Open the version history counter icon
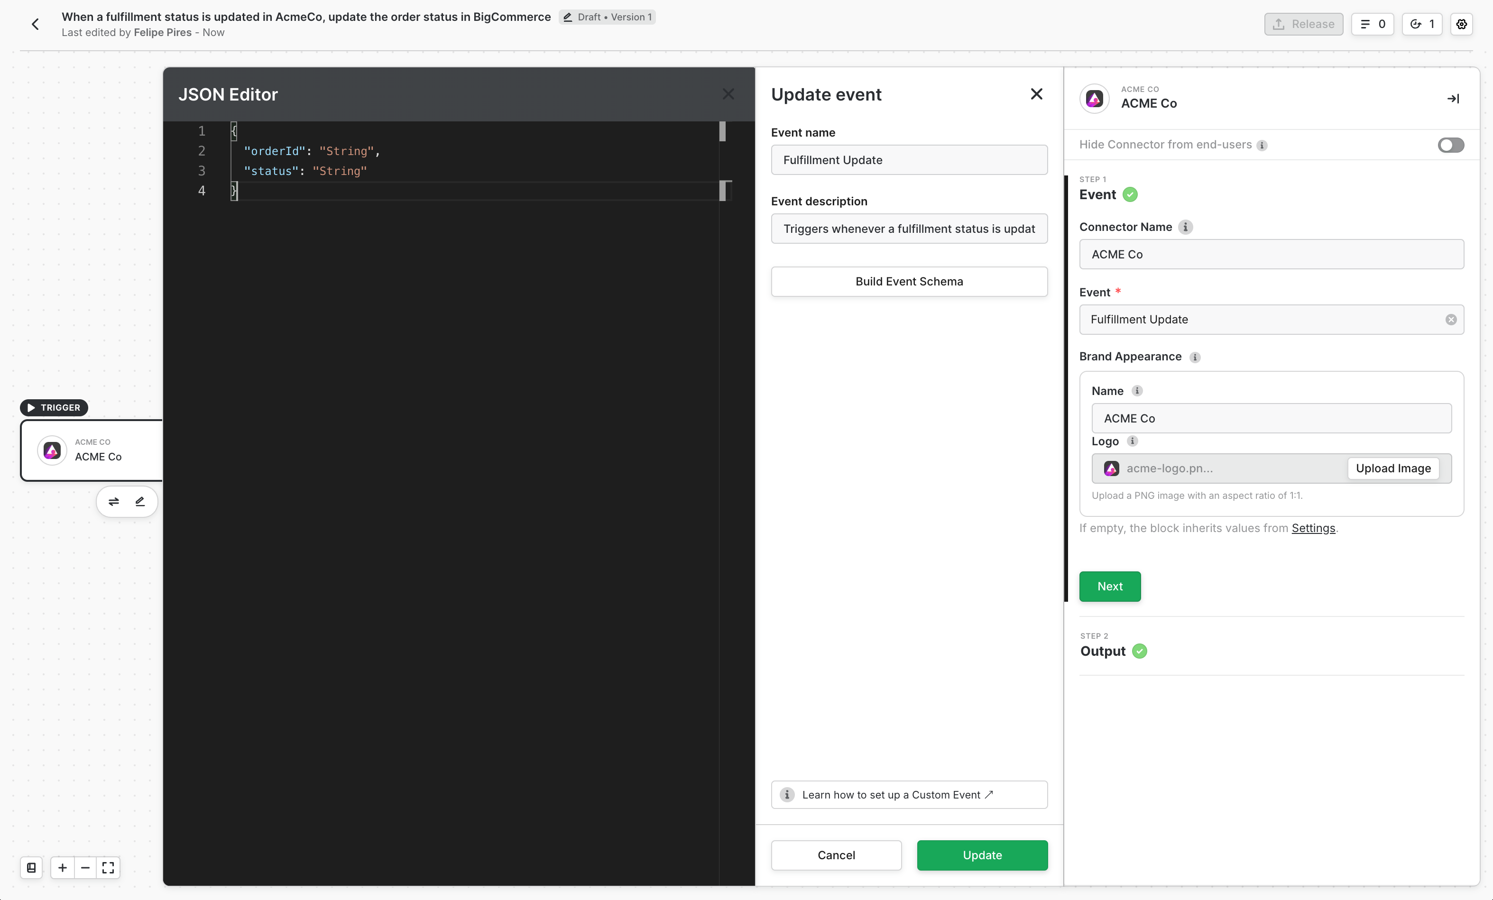Viewport: 1493px width, 900px height. pos(1421,24)
